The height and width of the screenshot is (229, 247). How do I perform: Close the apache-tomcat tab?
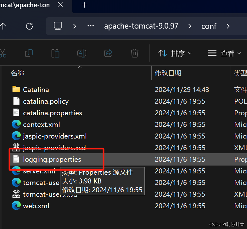coord(60,5)
